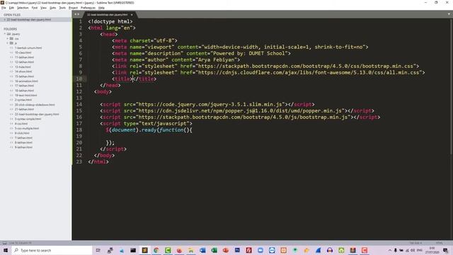Open the Help menu
The height and width of the screenshot is (255, 453).
(101, 8)
